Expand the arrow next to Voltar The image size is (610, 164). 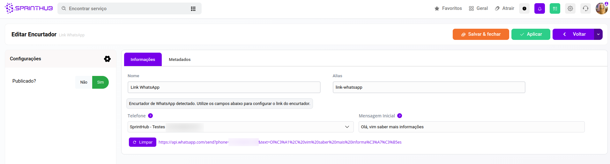pyautogui.click(x=598, y=34)
